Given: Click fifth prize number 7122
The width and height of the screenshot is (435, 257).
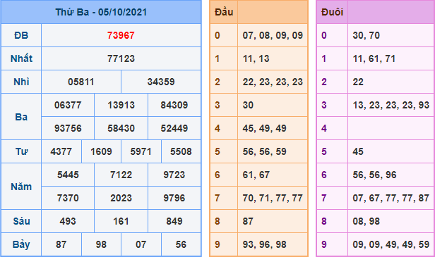Looking at the screenshot, I should click(x=121, y=175).
